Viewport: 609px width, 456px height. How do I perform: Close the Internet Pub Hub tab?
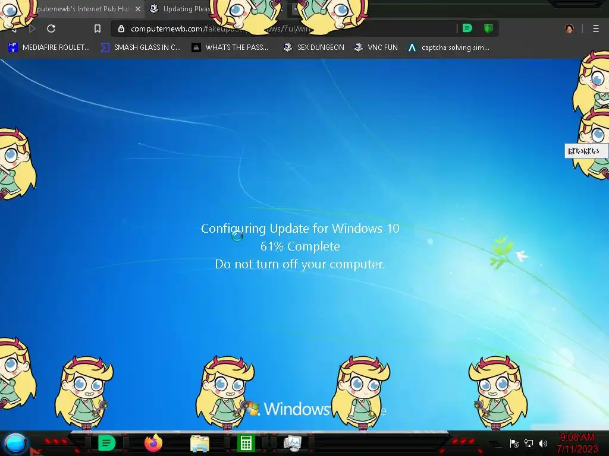[138, 8]
